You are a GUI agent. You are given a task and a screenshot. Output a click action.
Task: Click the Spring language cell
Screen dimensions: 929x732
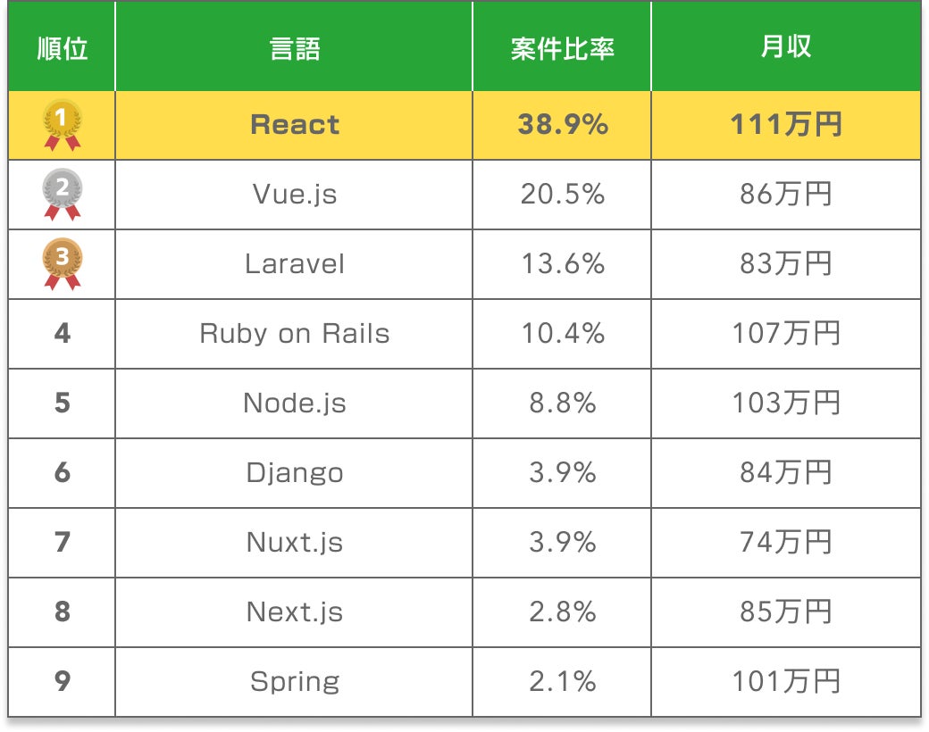(294, 682)
